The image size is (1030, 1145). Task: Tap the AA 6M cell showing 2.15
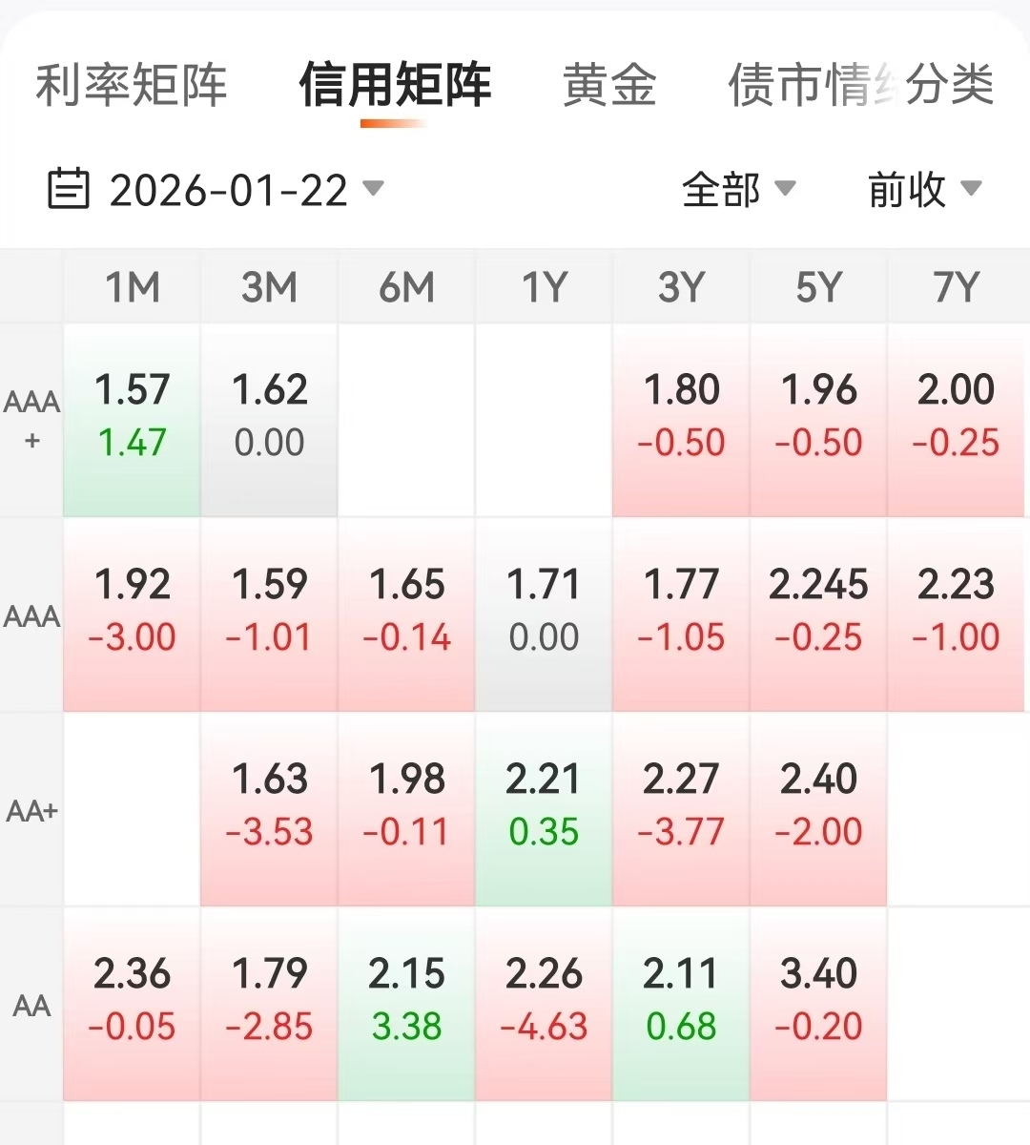[406, 1002]
